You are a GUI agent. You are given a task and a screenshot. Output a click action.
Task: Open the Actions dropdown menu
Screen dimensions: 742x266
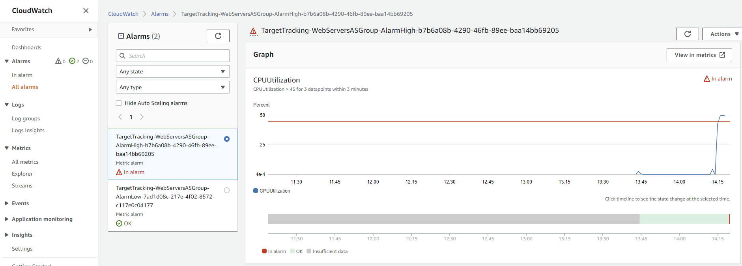coord(722,34)
